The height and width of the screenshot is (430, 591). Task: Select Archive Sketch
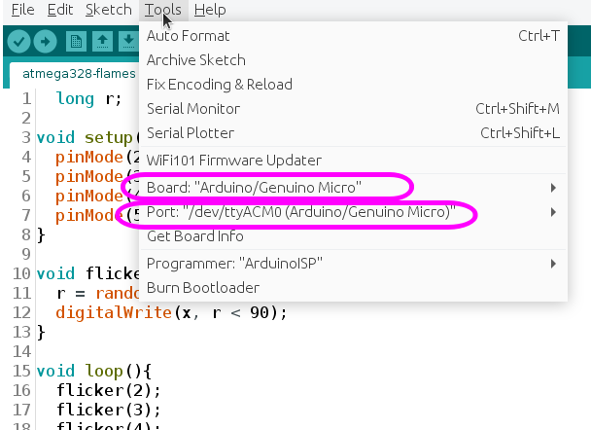click(353, 60)
